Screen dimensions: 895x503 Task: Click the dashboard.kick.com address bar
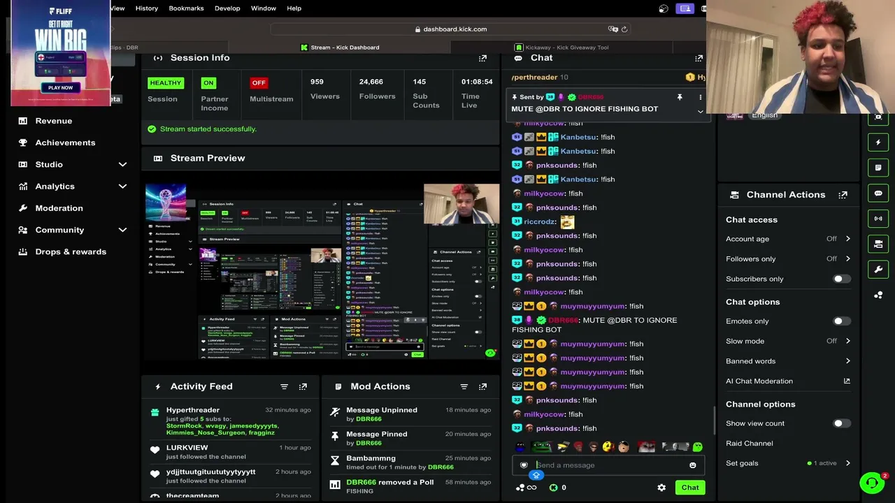451,29
